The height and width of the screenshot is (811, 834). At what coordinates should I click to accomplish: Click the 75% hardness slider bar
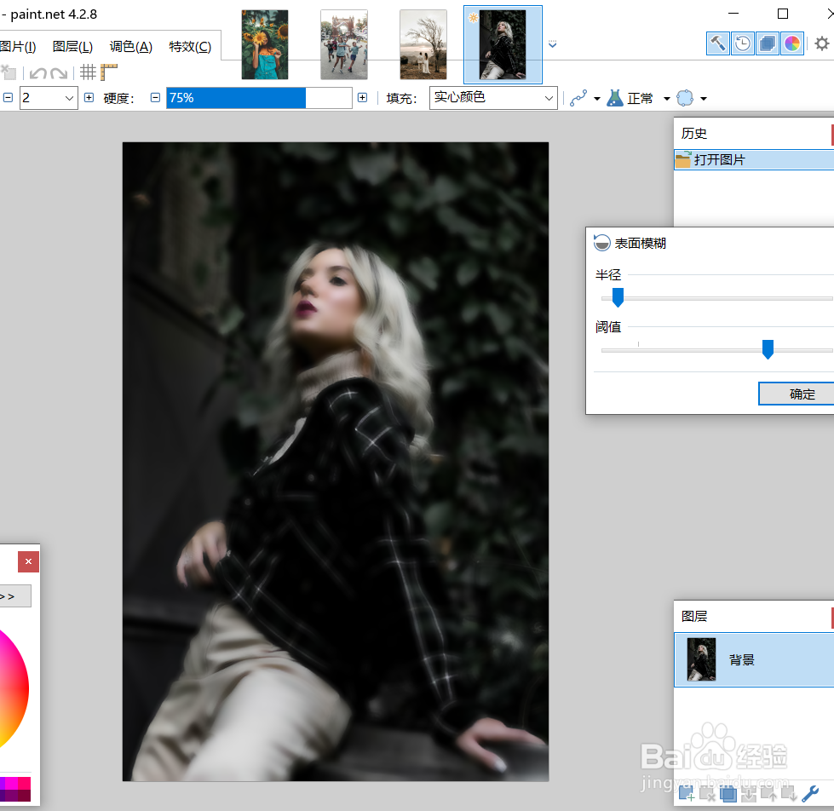pos(259,98)
